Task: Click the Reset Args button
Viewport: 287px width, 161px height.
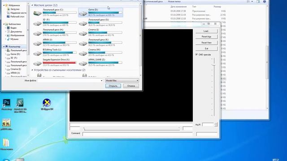Action: (x=206, y=37)
